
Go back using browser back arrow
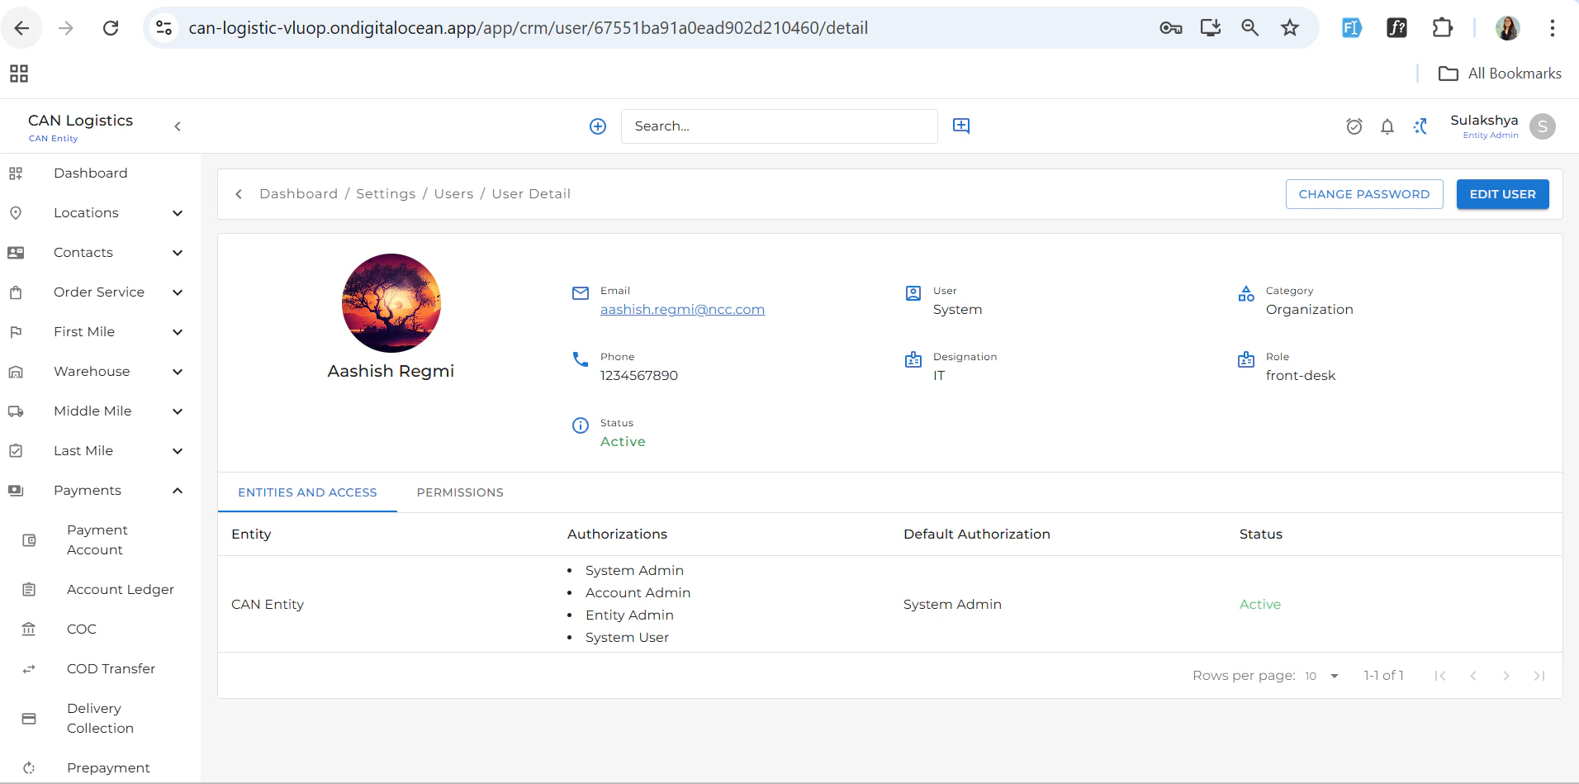tap(22, 28)
